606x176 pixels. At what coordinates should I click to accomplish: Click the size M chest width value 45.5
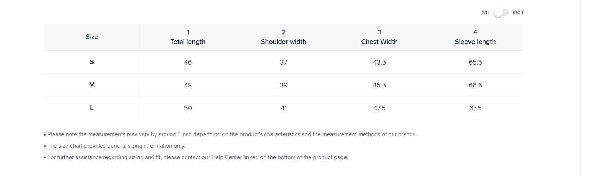(x=379, y=85)
